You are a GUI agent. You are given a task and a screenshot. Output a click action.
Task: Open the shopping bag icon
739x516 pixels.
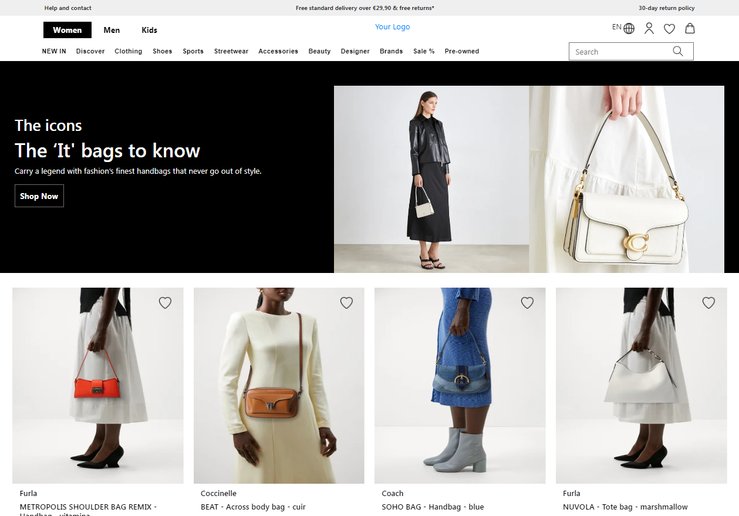pos(690,28)
